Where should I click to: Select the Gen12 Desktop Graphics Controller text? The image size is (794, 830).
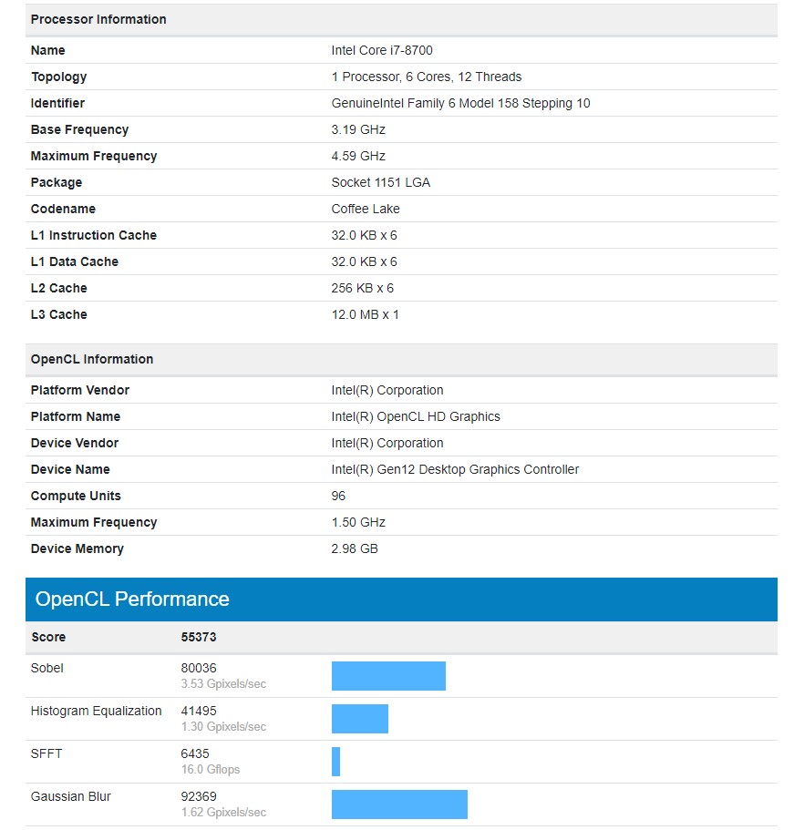pos(455,469)
